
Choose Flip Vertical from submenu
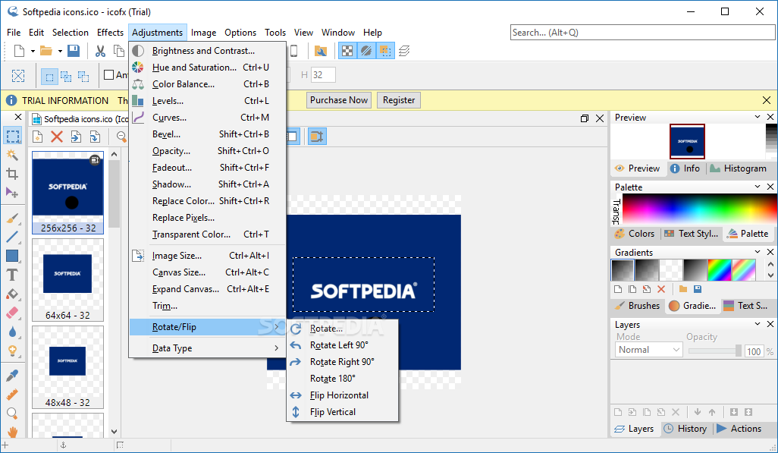342,412
